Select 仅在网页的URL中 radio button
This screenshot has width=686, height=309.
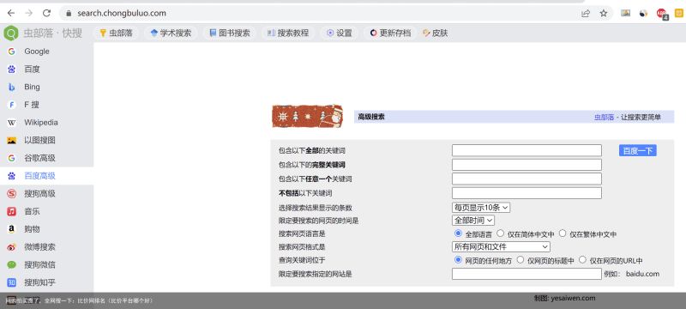pyautogui.click(x=582, y=260)
